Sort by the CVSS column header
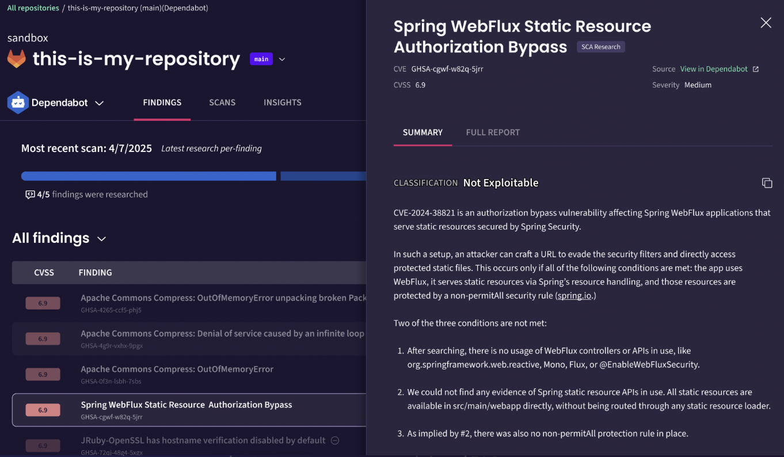This screenshot has width=784, height=457. click(44, 273)
